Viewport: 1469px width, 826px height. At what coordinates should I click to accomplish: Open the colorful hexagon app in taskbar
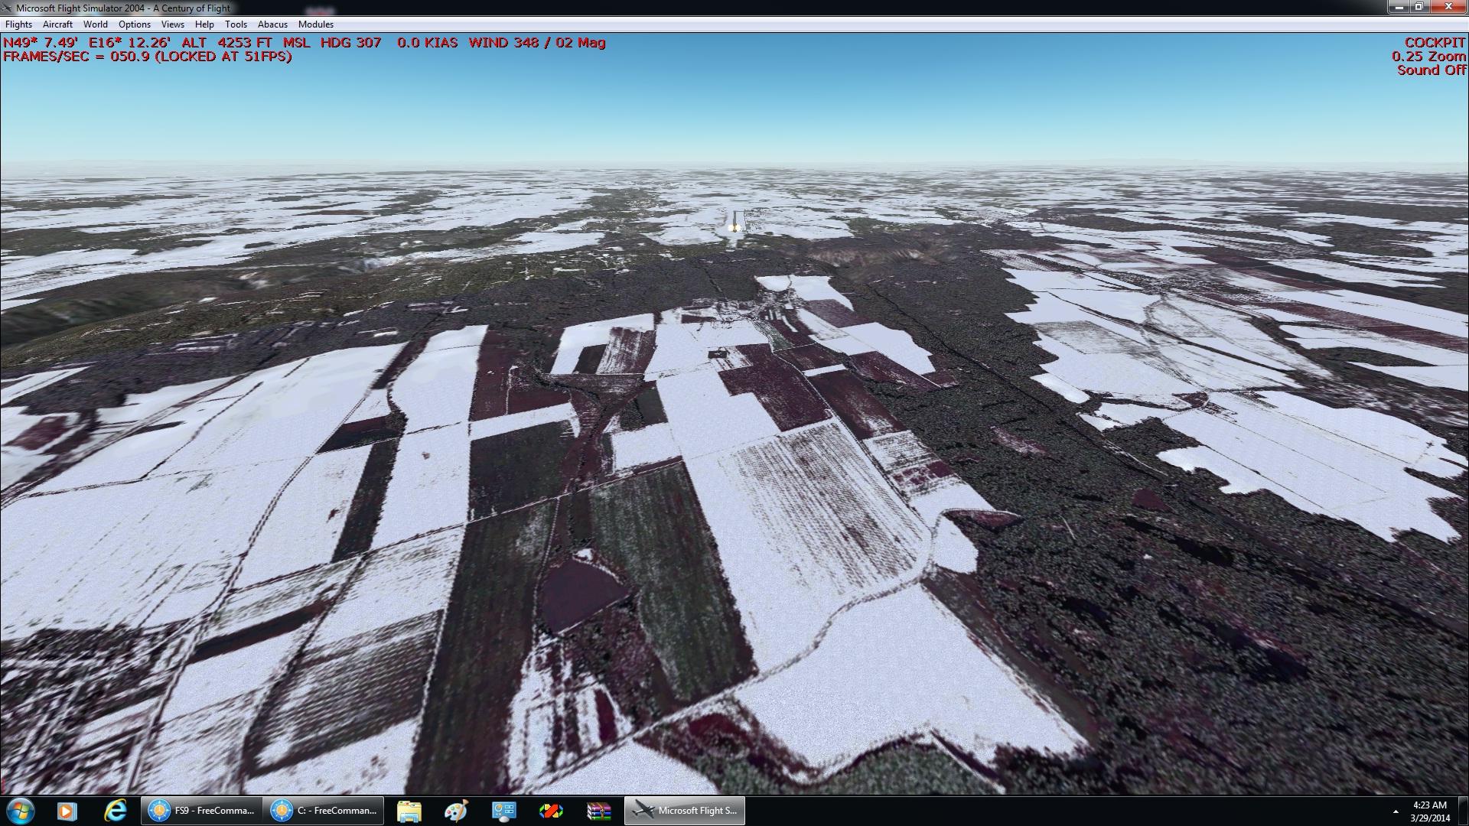(x=551, y=811)
